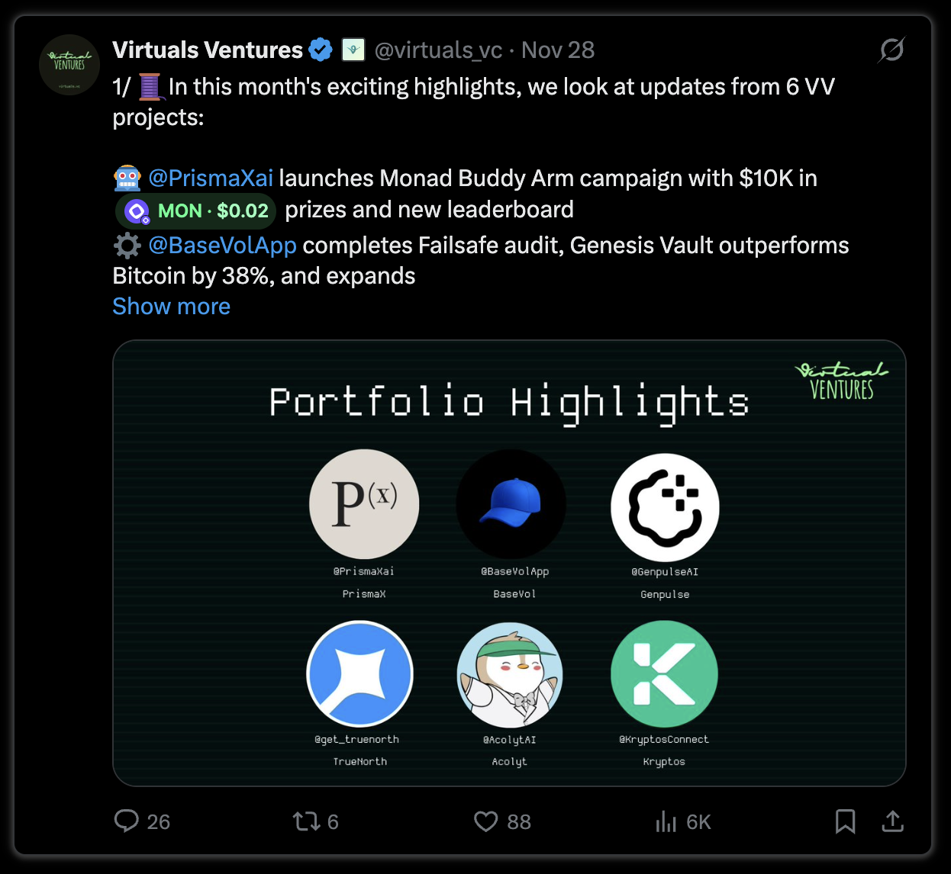The width and height of the screenshot is (951, 874).
Task: Open Virtuals Ventures profile avatar
Action: click(69, 65)
